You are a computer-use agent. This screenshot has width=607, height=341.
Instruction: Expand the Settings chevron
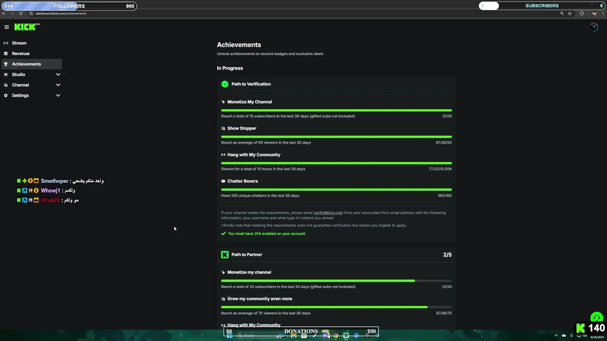click(58, 95)
